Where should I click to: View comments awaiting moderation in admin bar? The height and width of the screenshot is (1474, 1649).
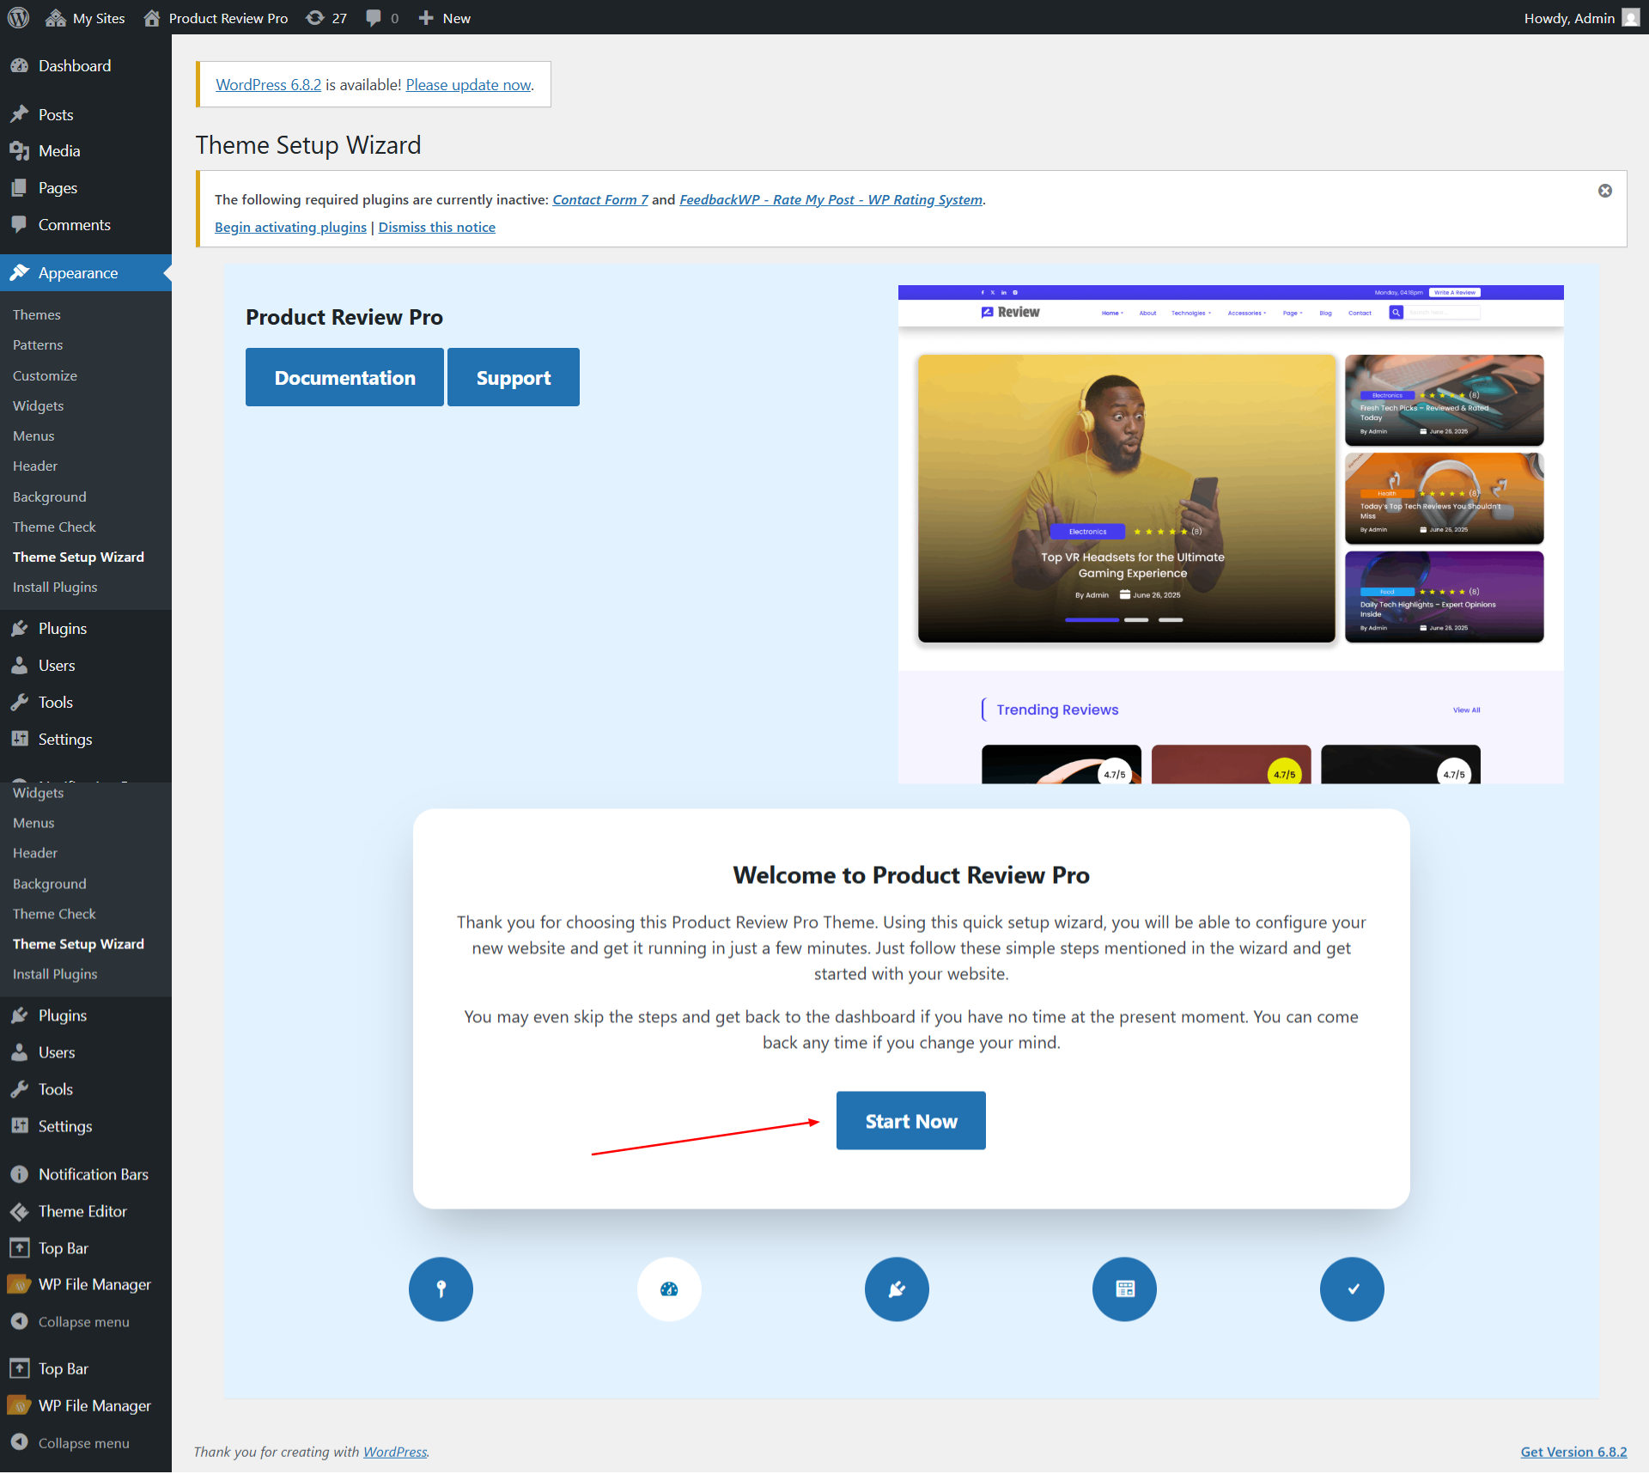pos(382,18)
